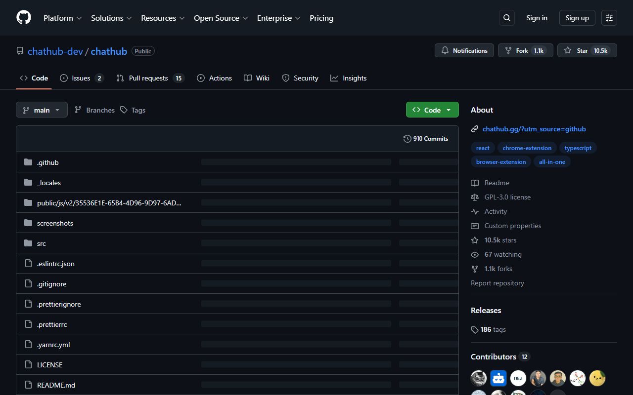Click the star icon on the Star button
This screenshot has width=633, height=395.
coord(567,50)
